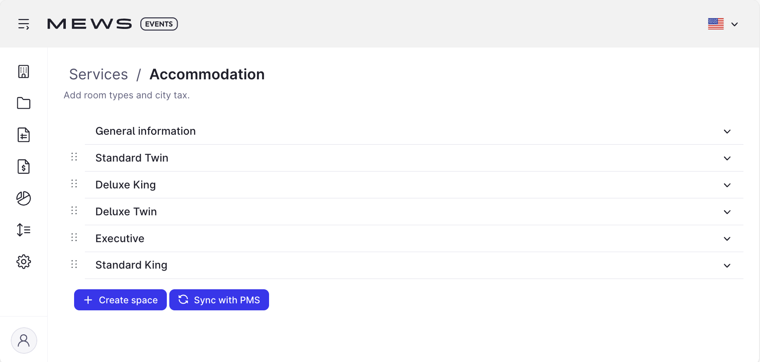Click the Create space button

(120, 300)
